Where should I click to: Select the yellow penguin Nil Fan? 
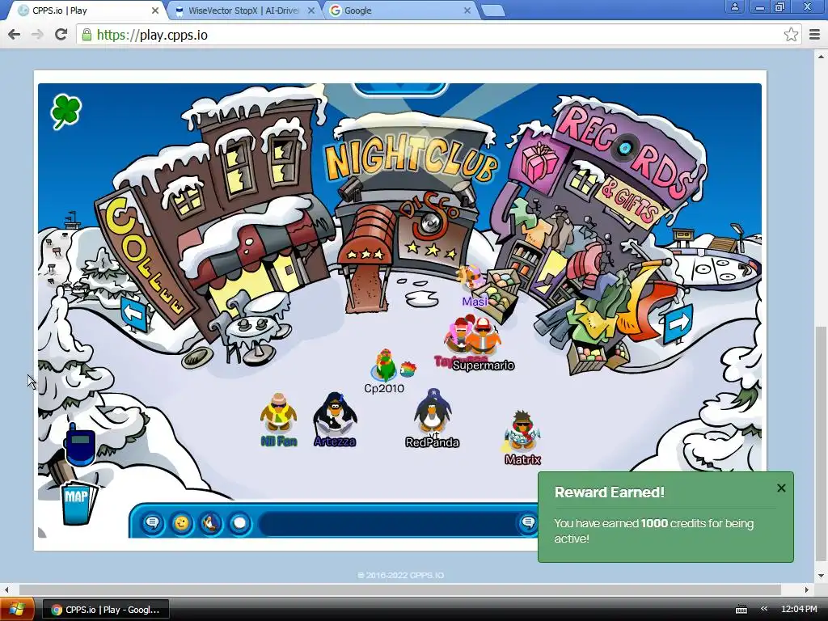[x=278, y=413]
